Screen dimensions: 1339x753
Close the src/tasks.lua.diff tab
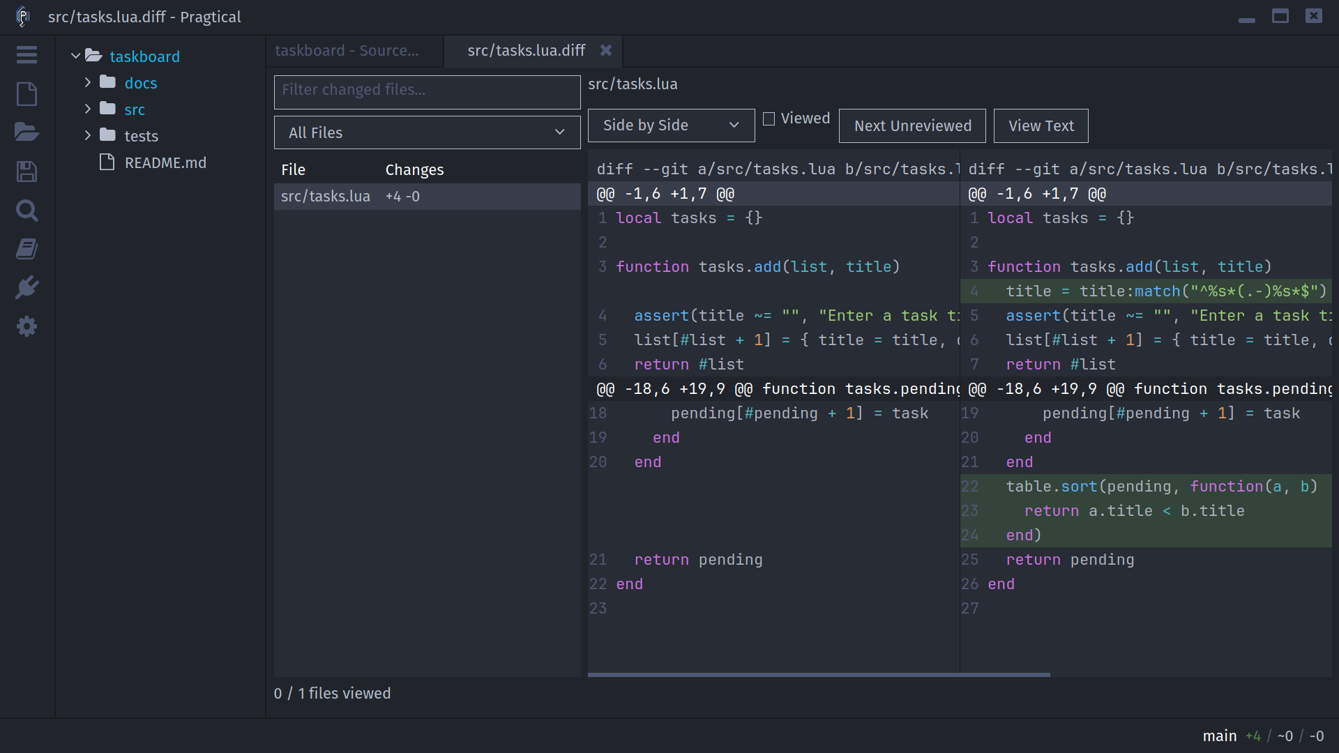click(x=606, y=50)
